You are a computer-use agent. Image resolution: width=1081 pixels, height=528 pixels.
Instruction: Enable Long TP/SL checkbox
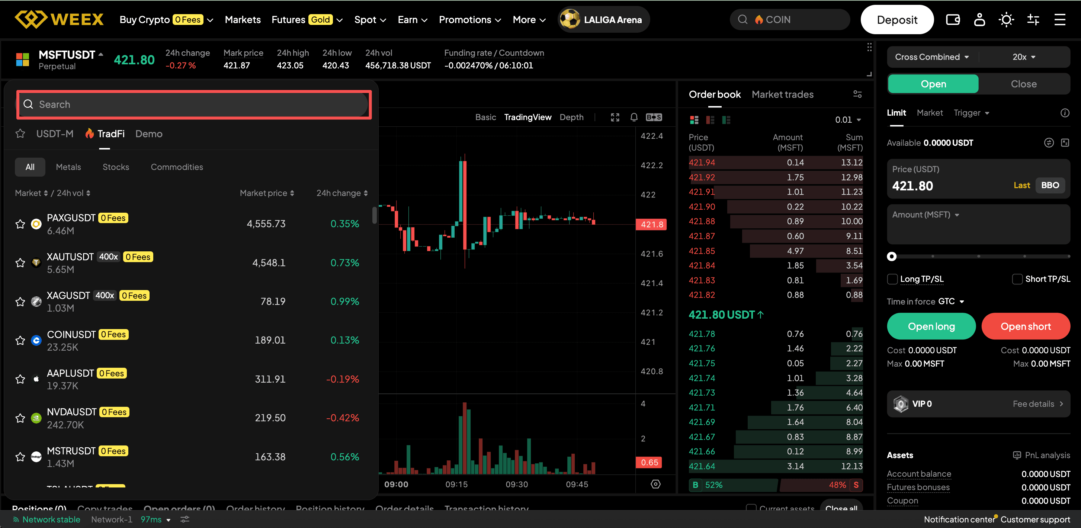(x=892, y=279)
